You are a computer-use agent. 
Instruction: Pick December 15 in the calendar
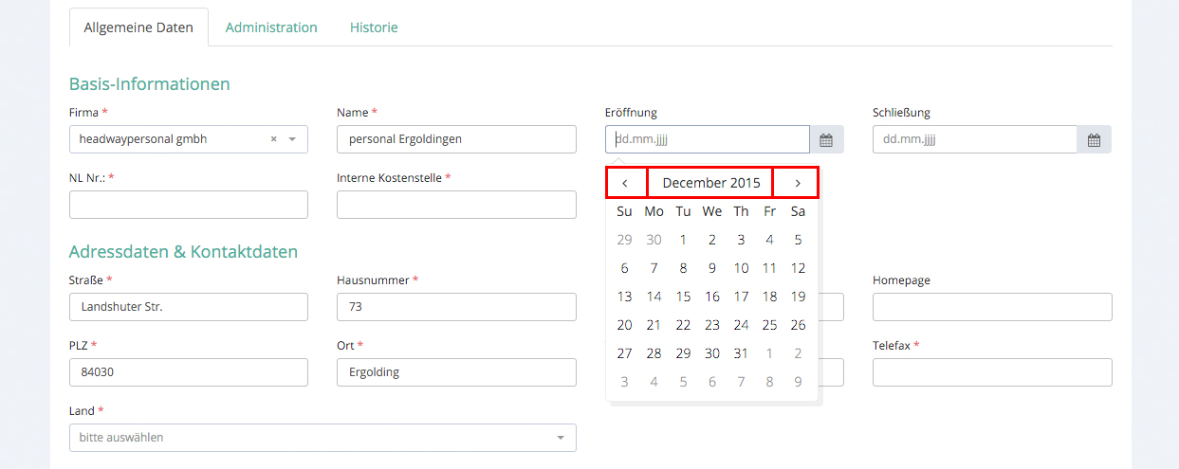(683, 297)
